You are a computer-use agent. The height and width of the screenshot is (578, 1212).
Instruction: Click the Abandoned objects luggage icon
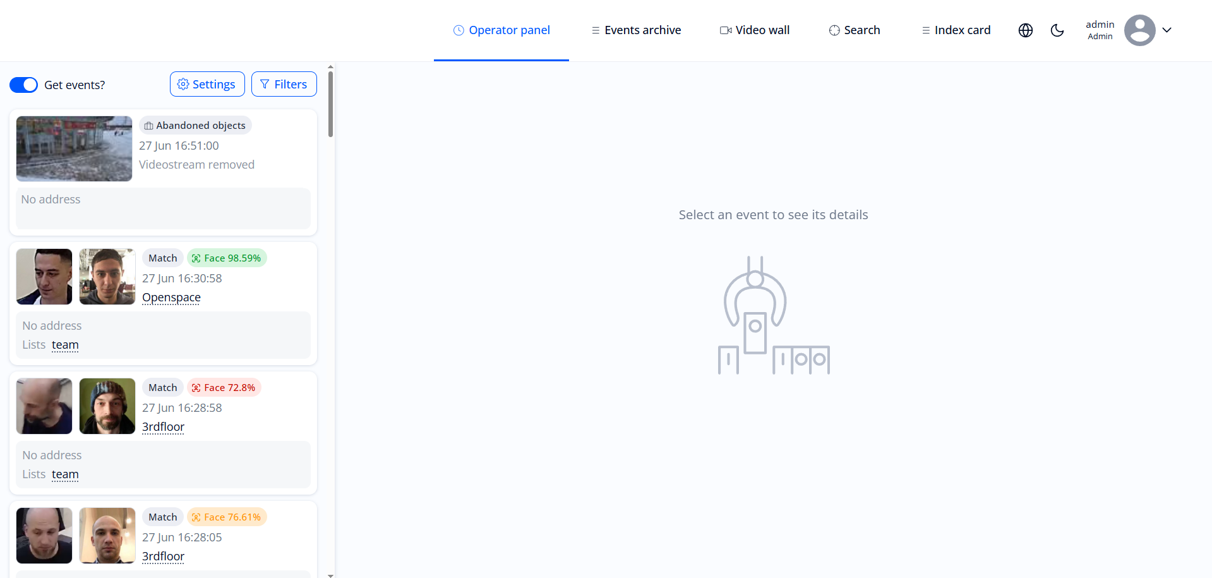pyautogui.click(x=148, y=126)
